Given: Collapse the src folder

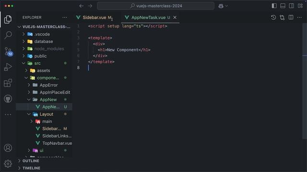Looking at the screenshot, I should tap(44, 63).
